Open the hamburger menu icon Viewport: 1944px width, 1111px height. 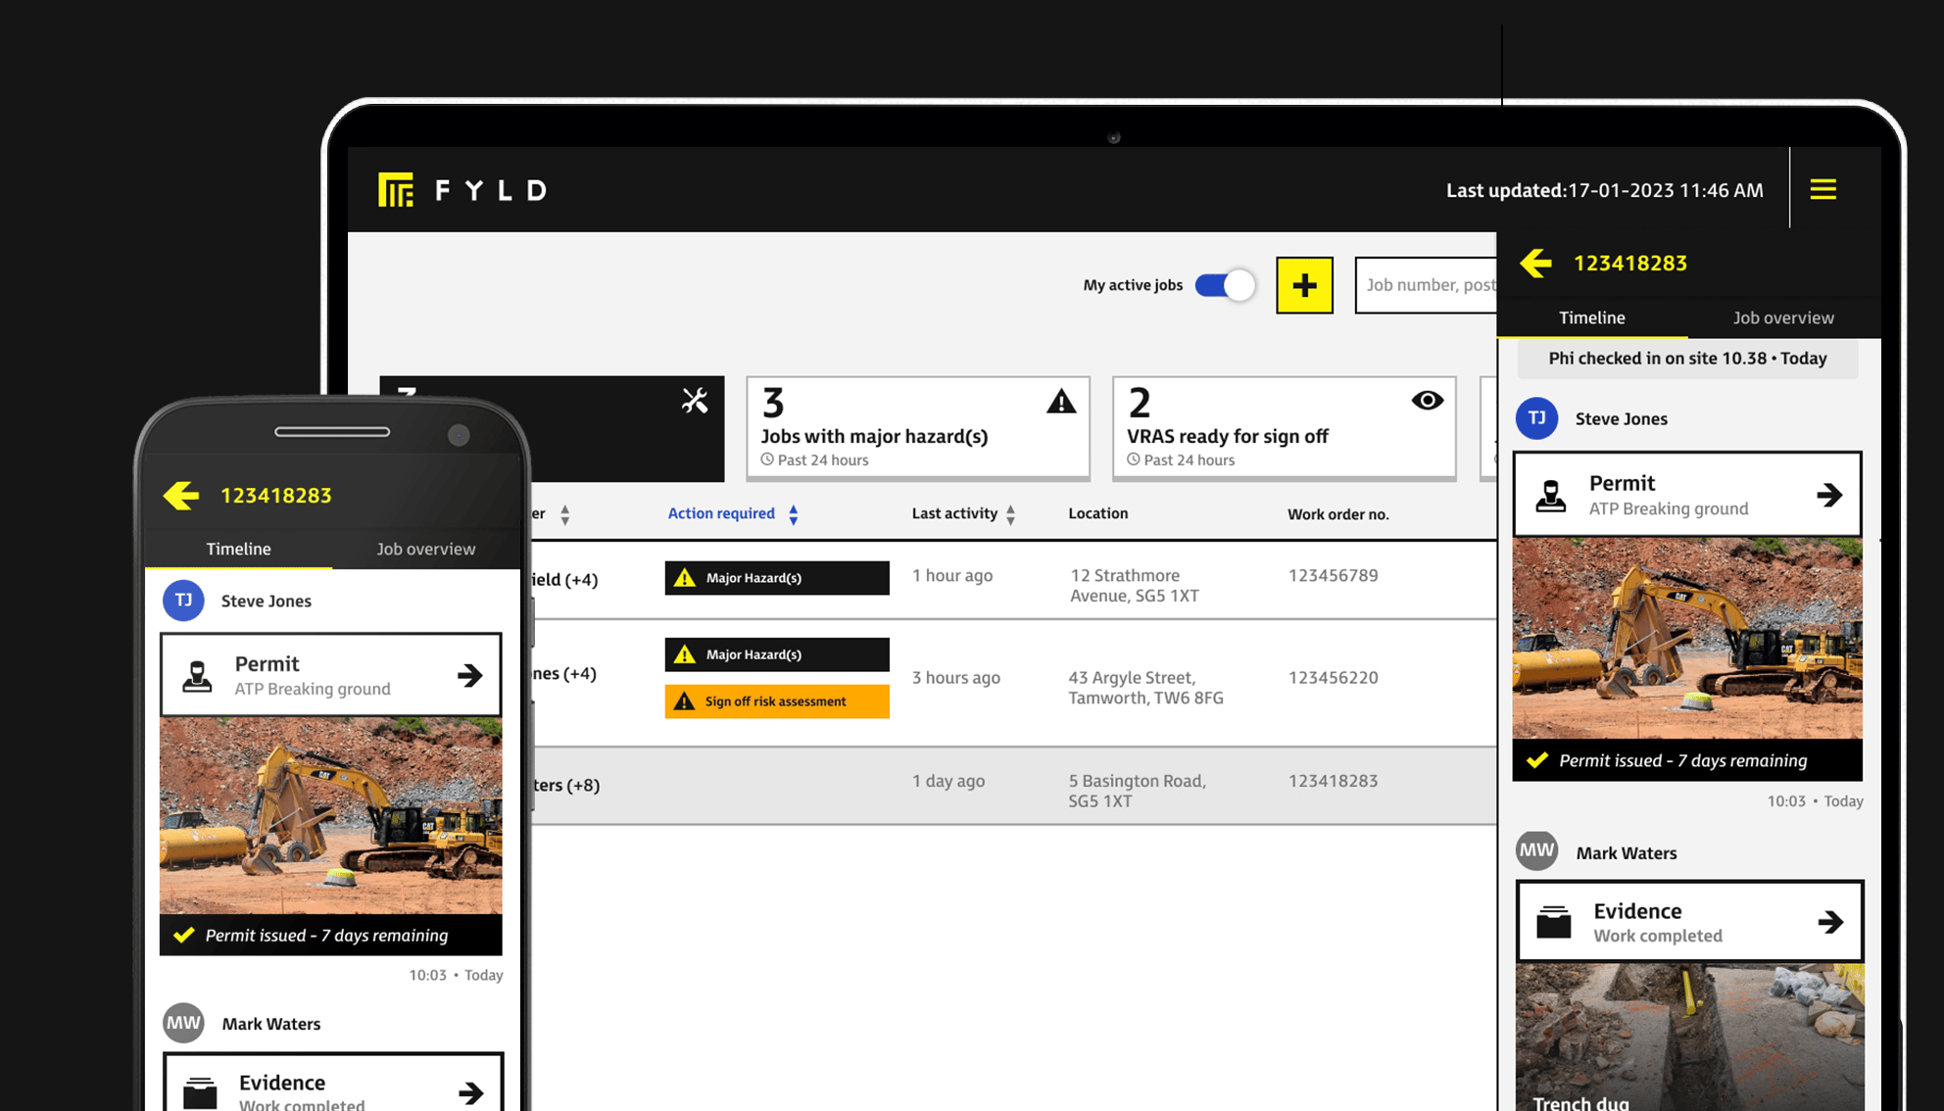point(1822,189)
